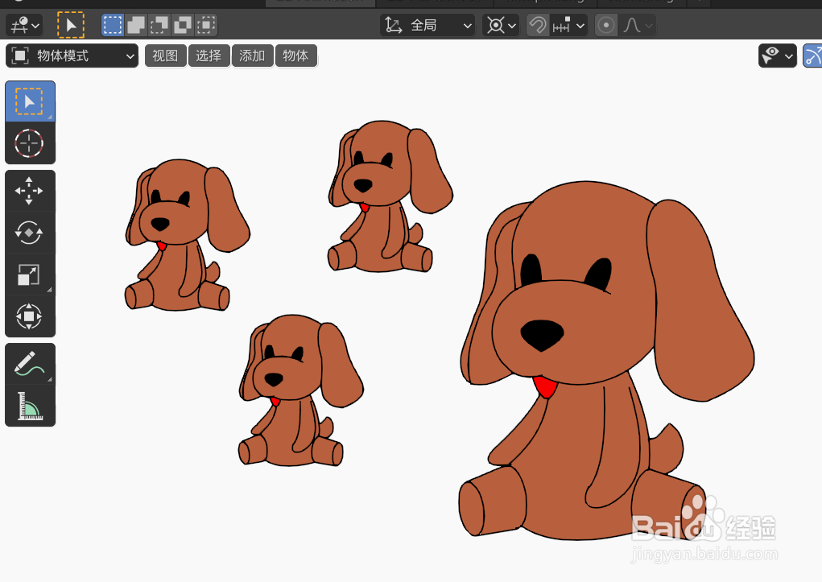Click the active select tool icon in header

(71, 25)
